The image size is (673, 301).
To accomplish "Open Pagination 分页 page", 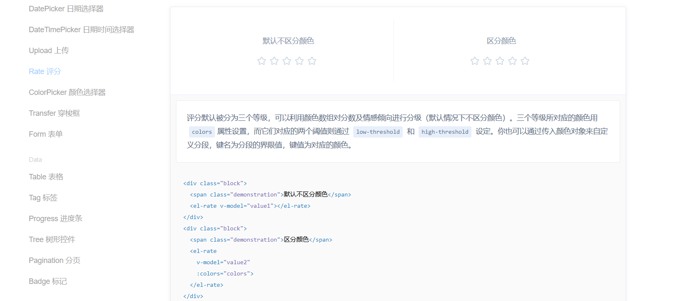I will (54, 260).
